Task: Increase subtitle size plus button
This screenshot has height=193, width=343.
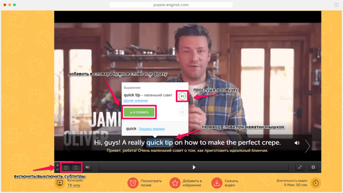Action: [x=57, y=165]
